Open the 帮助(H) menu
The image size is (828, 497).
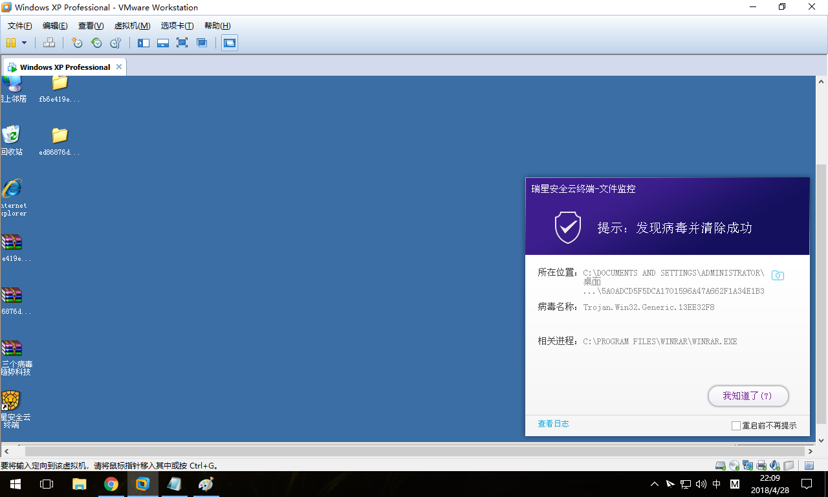[217, 26]
